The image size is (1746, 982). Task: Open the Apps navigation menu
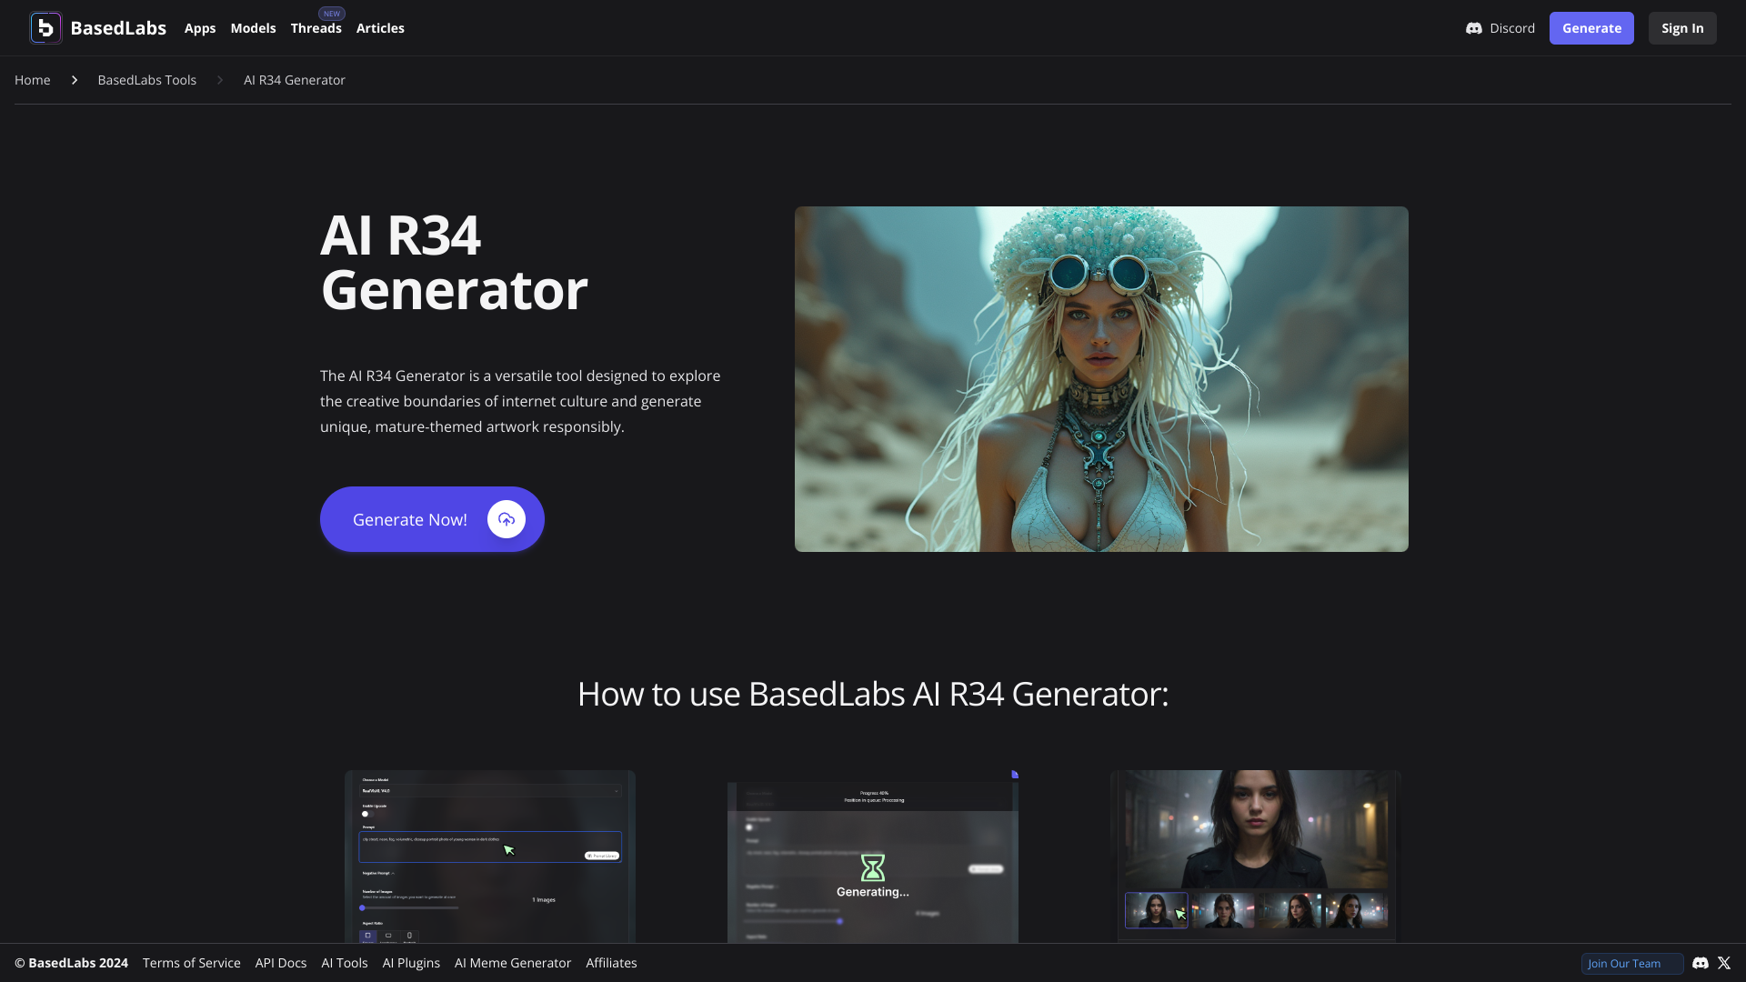click(x=199, y=27)
